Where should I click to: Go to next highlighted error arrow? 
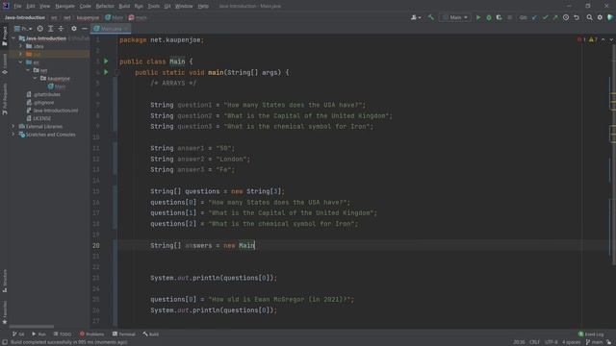(611, 39)
